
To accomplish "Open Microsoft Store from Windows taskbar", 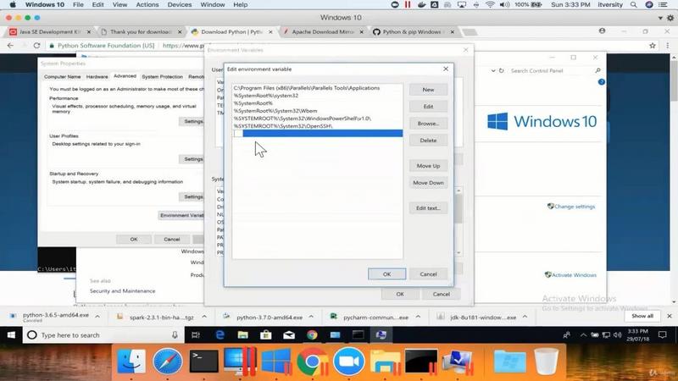I will pyautogui.click(x=265, y=334).
